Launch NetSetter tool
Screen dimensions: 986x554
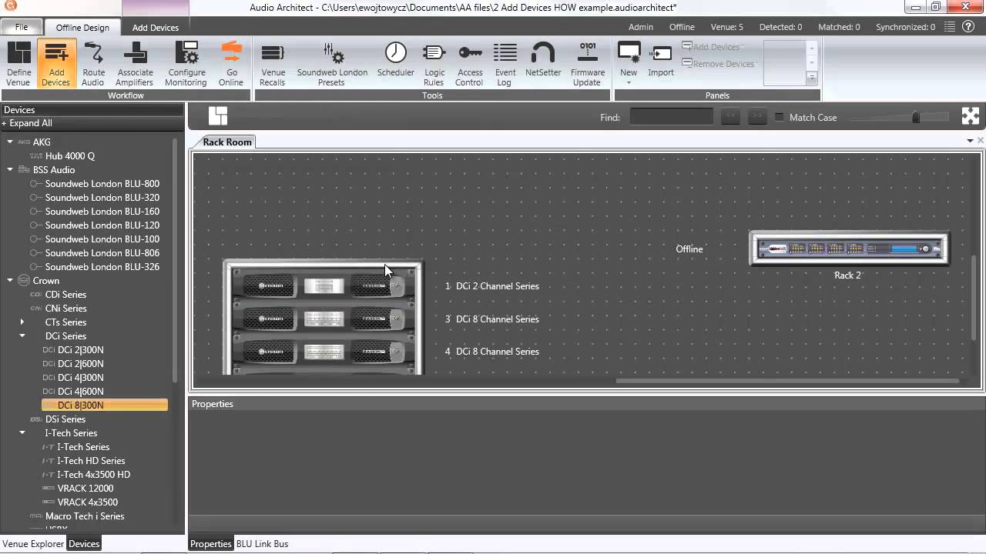click(x=543, y=59)
